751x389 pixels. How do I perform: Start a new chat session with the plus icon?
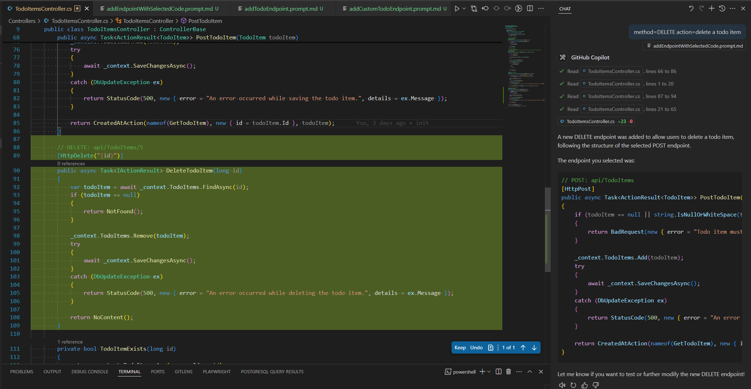(x=712, y=8)
